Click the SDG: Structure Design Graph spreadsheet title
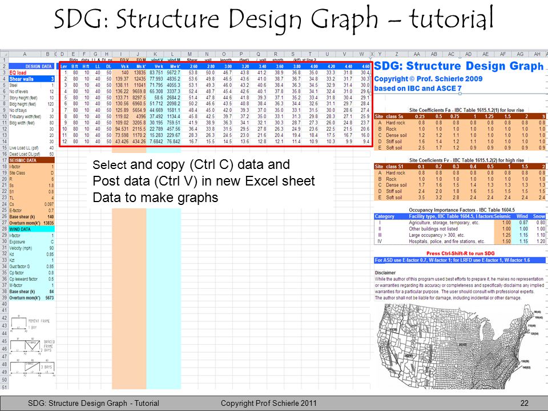The height and width of the screenshot is (411, 548). click(458, 66)
